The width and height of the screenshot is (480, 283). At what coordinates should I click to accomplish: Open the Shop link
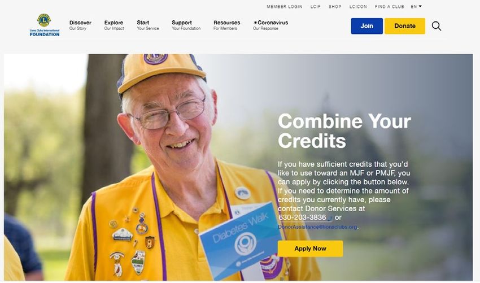pyautogui.click(x=335, y=6)
